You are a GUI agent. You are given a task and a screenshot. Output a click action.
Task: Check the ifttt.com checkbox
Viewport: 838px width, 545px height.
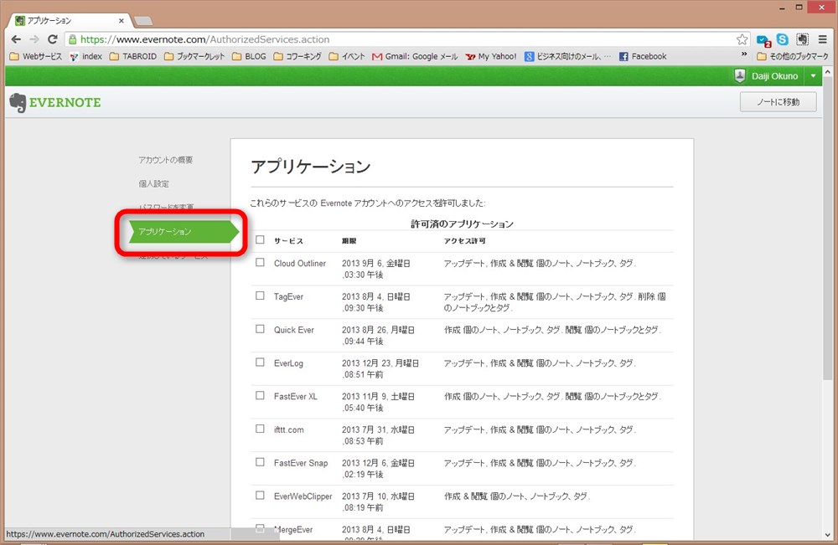tap(260, 429)
